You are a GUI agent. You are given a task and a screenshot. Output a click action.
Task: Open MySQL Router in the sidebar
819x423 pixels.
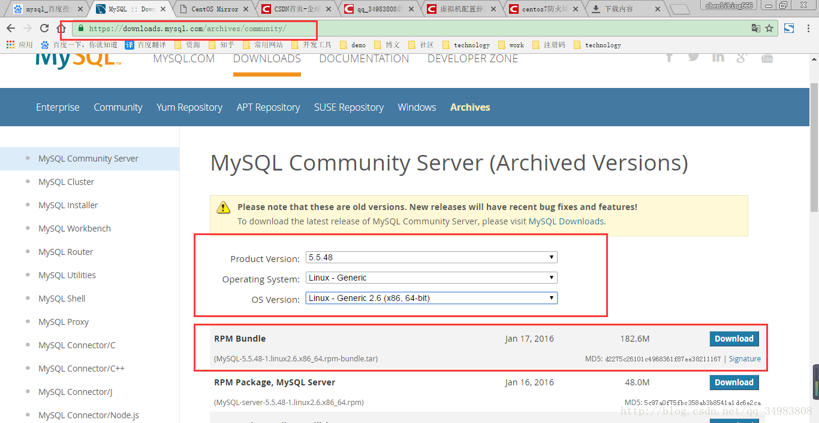coord(65,252)
